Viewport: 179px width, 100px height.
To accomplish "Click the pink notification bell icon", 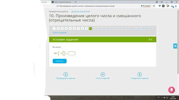I will tap(171, 90).
